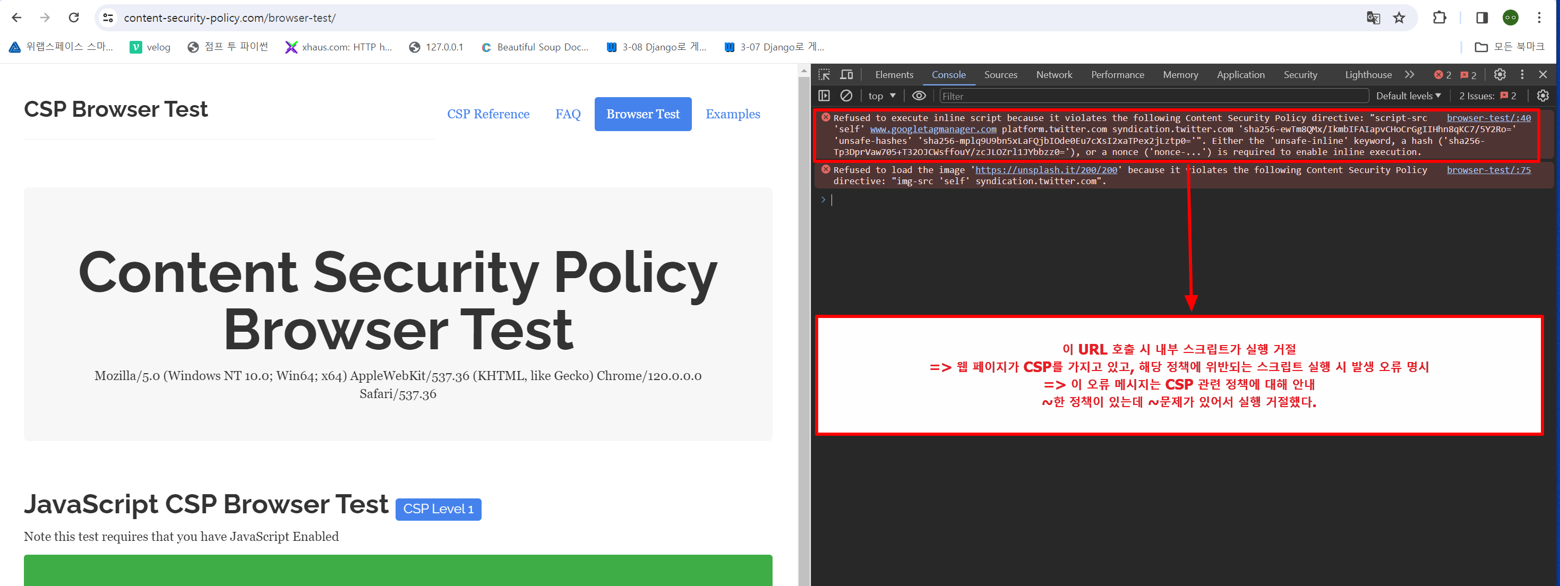Screen dimensions: 1560x586
Task: Click the live expression eye icon
Action: 919,96
